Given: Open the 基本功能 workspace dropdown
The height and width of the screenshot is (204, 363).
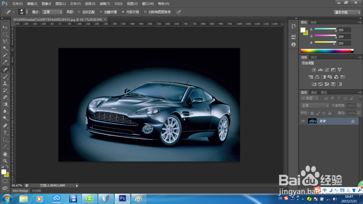Looking at the screenshot, I should pos(347,12).
